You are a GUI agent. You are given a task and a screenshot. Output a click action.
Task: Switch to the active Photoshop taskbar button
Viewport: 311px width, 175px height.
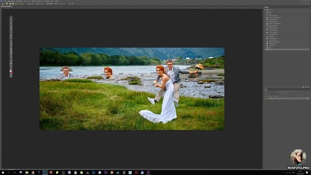point(45,173)
